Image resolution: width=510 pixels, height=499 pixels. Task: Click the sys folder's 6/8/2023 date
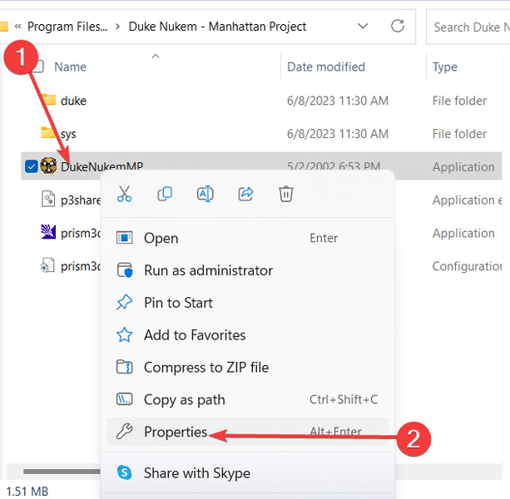click(338, 134)
